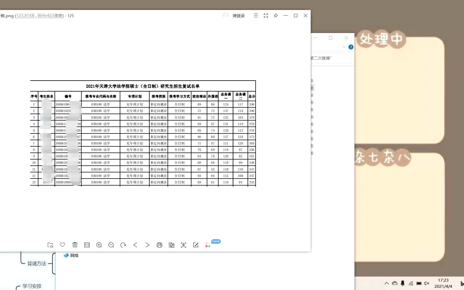The width and height of the screenshot is (464, 290).
Task: Favorite the image with the heart icon
Action: (x=63, y=245)
